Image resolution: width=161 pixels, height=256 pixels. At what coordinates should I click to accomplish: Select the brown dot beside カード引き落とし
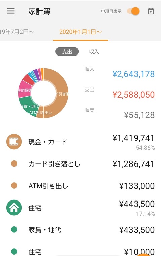14,163
